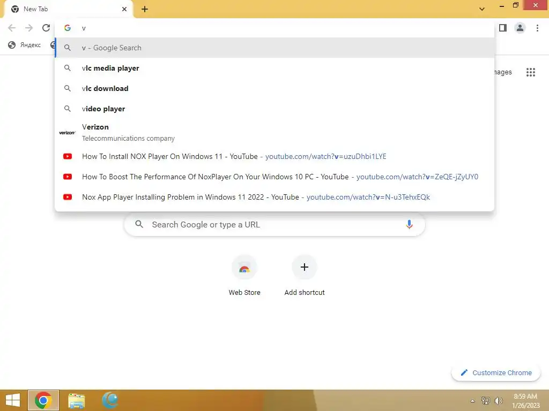Viewport: 549px width, 411px height.
Task: Open 'How To Install NOX Player On Windows 11' result
Action: [x=275, y=156]
